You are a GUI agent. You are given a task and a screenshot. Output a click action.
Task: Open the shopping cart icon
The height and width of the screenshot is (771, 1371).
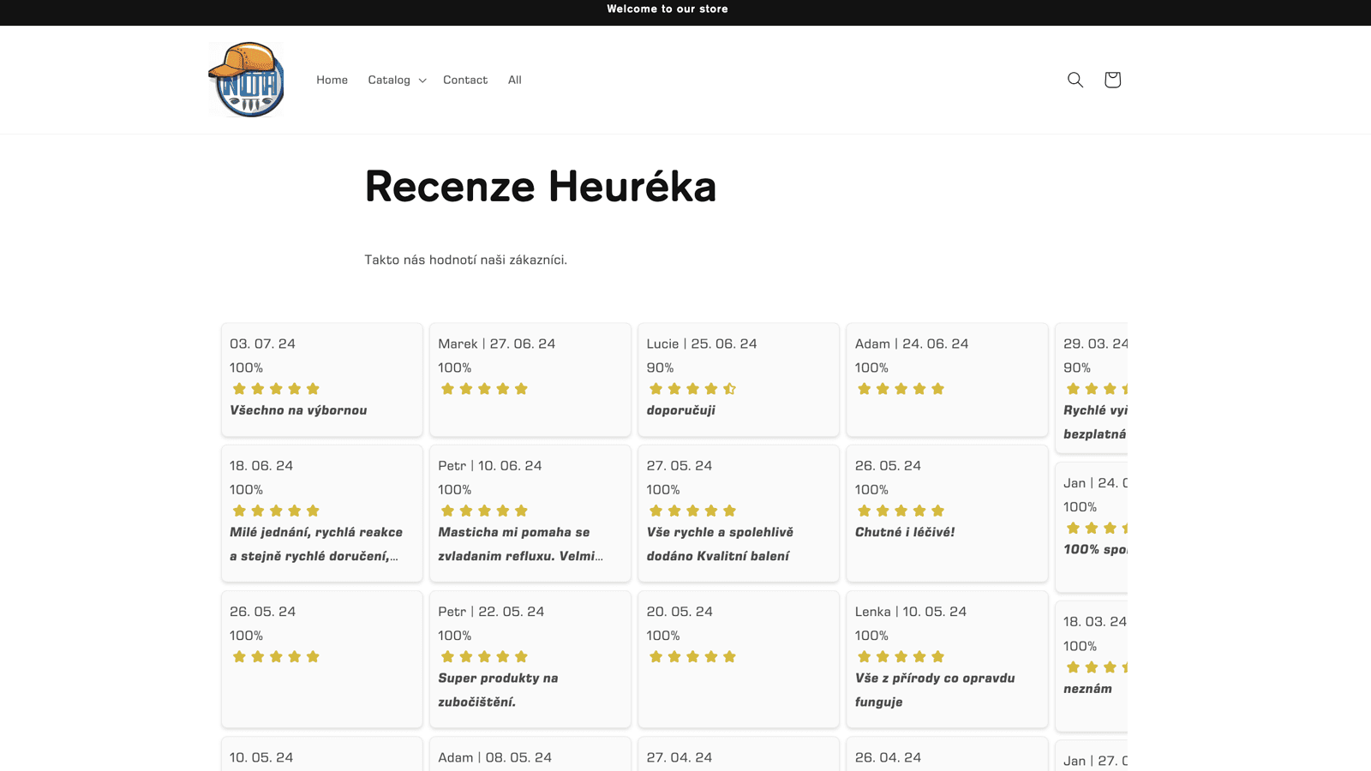pyautogui.click(x=1112, y=80)
